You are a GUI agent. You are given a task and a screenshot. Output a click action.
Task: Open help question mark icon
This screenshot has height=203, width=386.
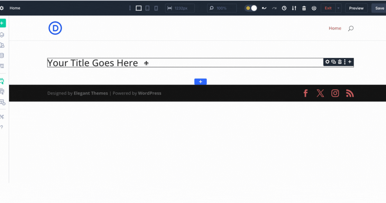[x=2, y=127]
